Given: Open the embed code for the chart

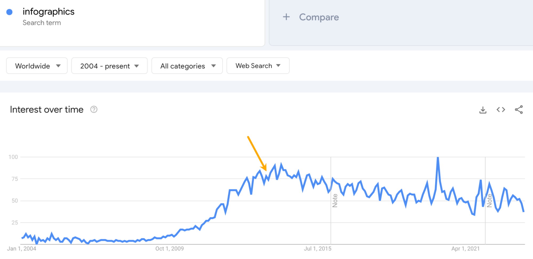Looking at the screenshot, I should pyautogui.click(x=501, y=109).
